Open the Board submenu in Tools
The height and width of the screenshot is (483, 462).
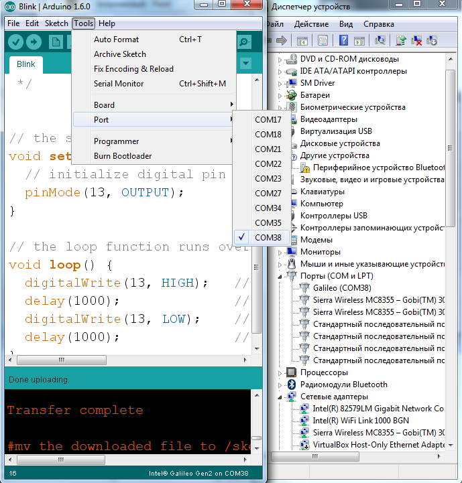point(155,105)
